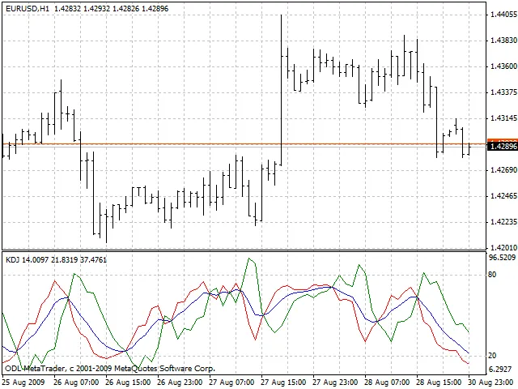Click the KDJ indicator values label
518x389 pixels.
coord(56,260)
